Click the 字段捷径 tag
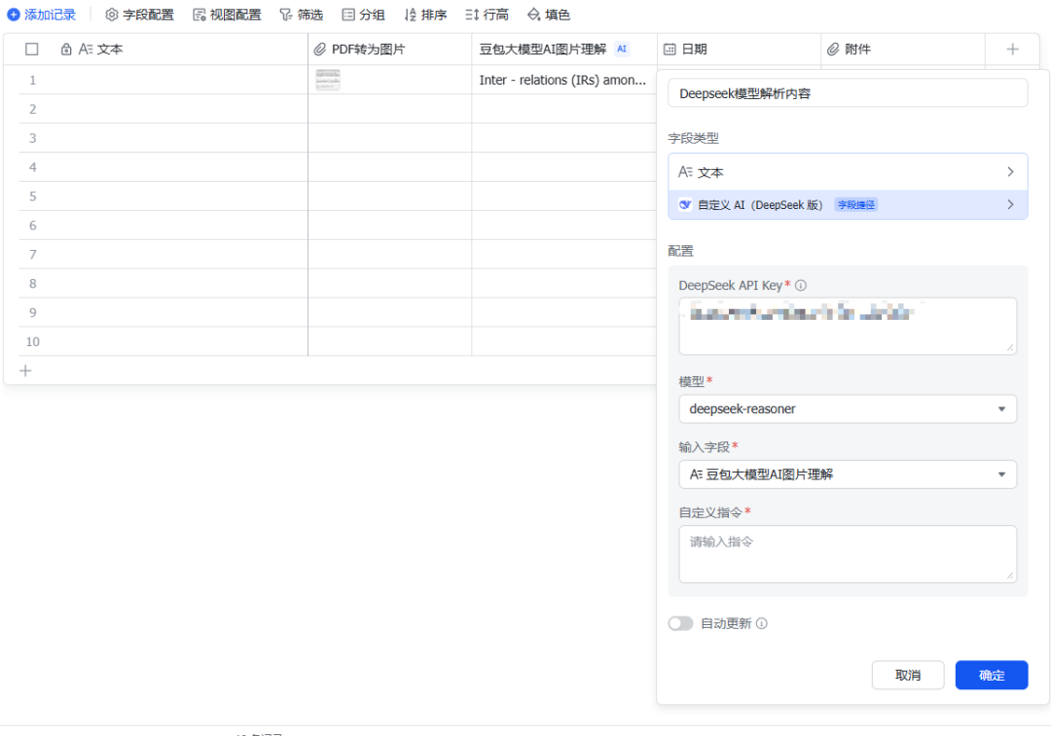Viewport: 1051px width, 736px height. pyautogui.click(x=856, y=204)
